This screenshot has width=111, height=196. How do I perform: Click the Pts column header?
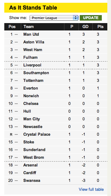tap(101, 27)
